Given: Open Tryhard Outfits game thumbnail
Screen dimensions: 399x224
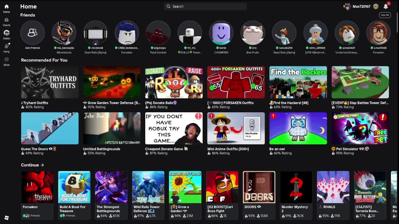Looking at the screenshot, I should (x=50, y=82).
